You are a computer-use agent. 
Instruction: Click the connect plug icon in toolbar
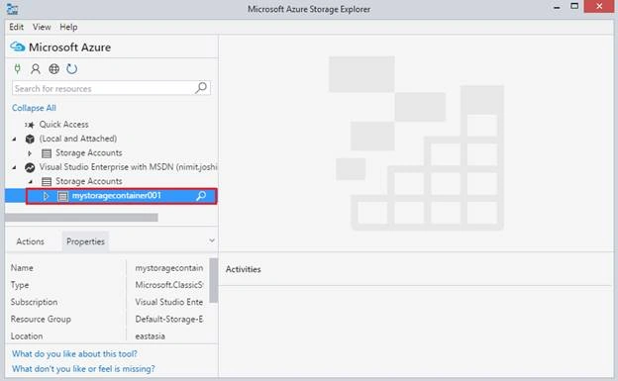[x=18, y=69]
